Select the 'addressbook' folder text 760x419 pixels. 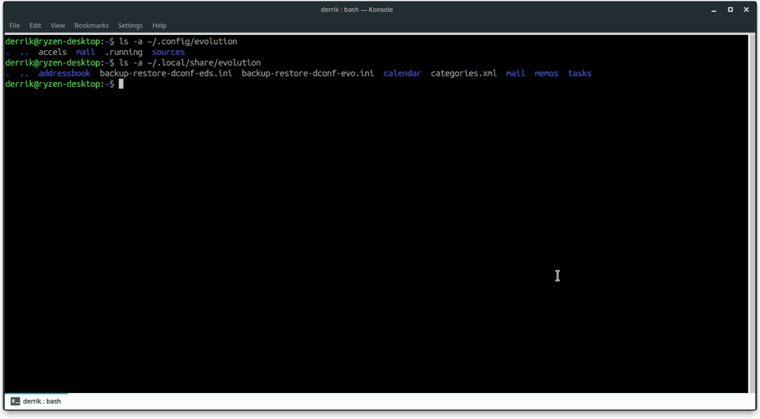pyautogui.click(x=64, y=73)
